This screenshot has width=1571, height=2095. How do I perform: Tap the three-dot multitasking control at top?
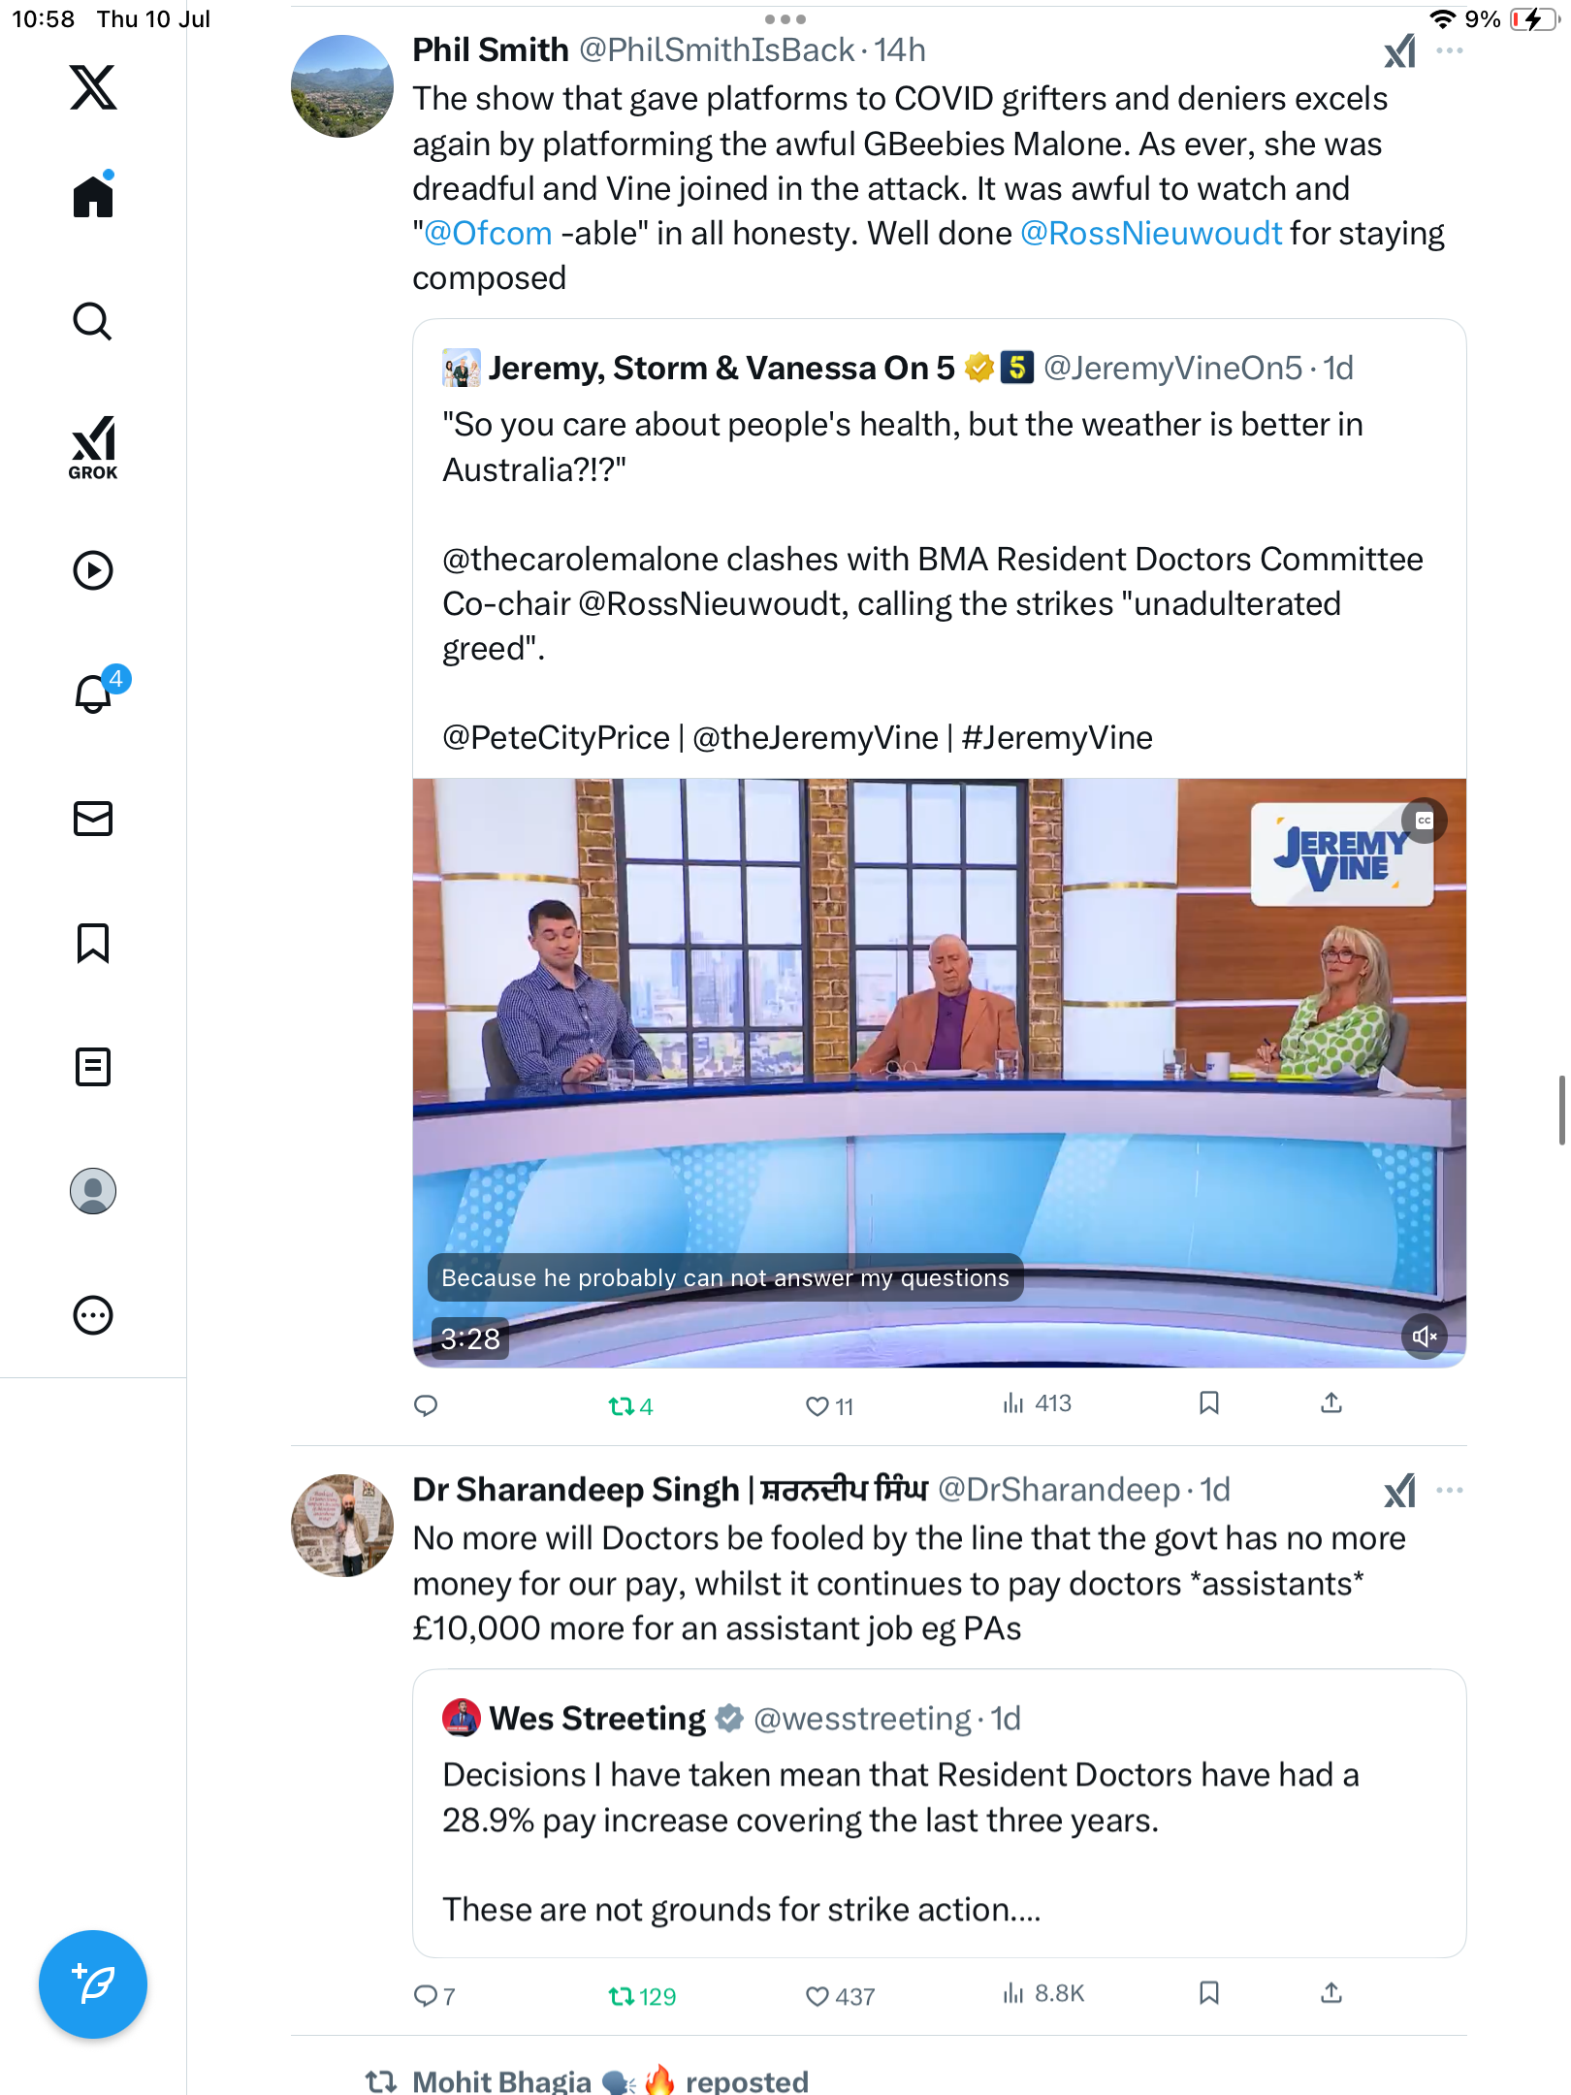point(785,19)
